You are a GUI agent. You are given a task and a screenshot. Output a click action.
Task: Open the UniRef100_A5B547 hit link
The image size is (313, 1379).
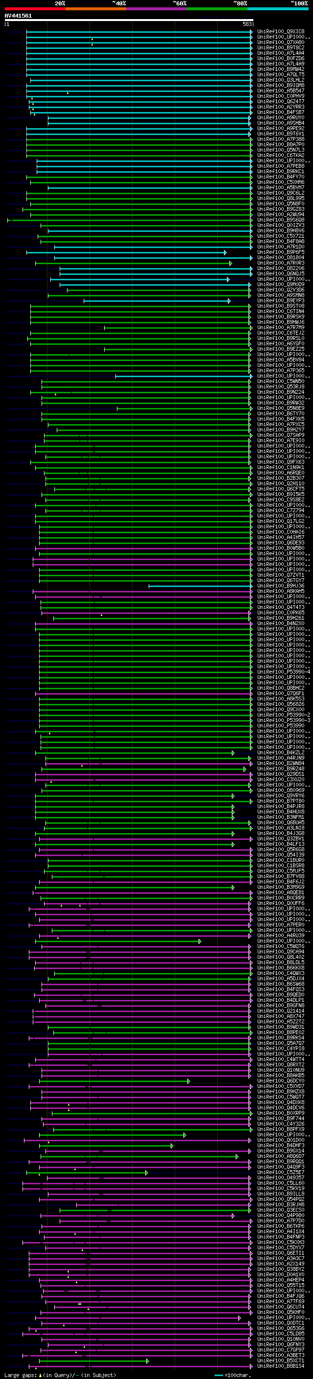pyautogui.click(x=281, y=90)
